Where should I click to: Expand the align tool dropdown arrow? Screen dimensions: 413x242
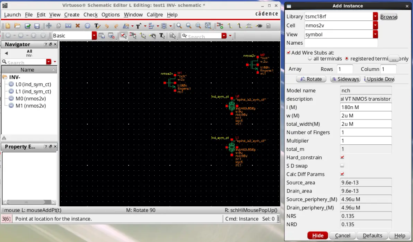pos(158,26)
